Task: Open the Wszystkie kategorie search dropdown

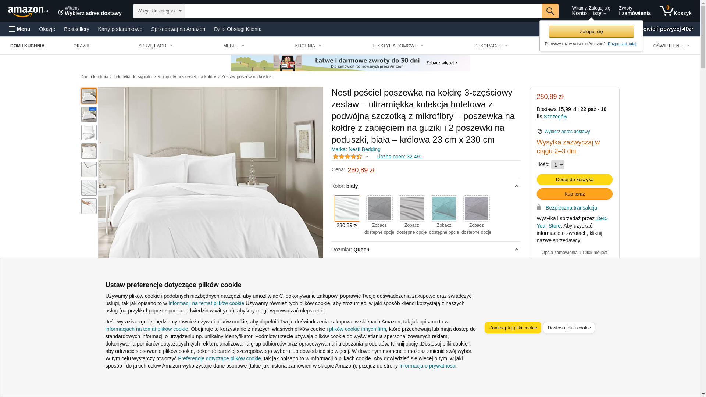Action: coord(159,11)
